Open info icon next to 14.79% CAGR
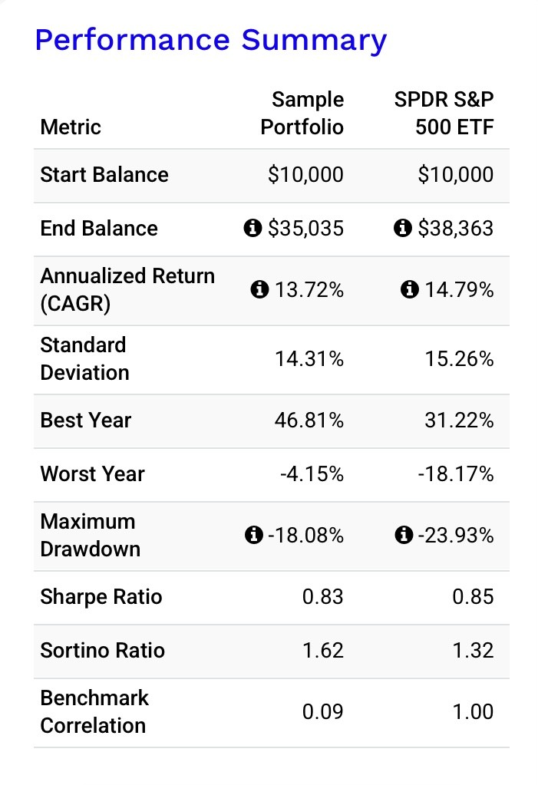Image resolution: width=538 pixels, height=785 pixels. (410, 290)
